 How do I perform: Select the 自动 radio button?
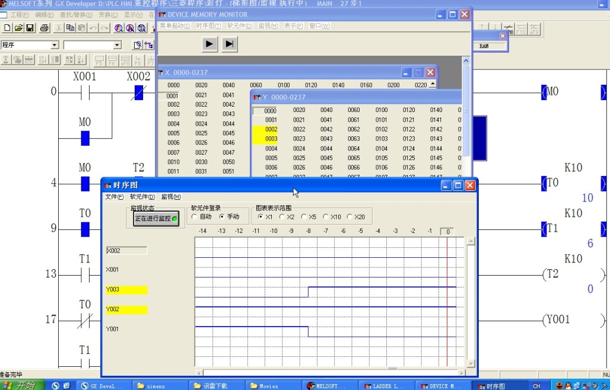click(x=195, y=217)
